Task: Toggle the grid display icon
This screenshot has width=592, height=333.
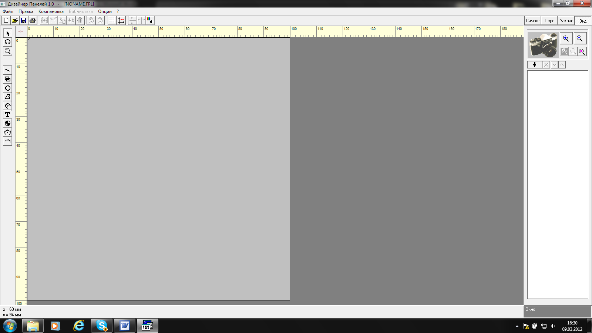Action: tap(112, 20)
